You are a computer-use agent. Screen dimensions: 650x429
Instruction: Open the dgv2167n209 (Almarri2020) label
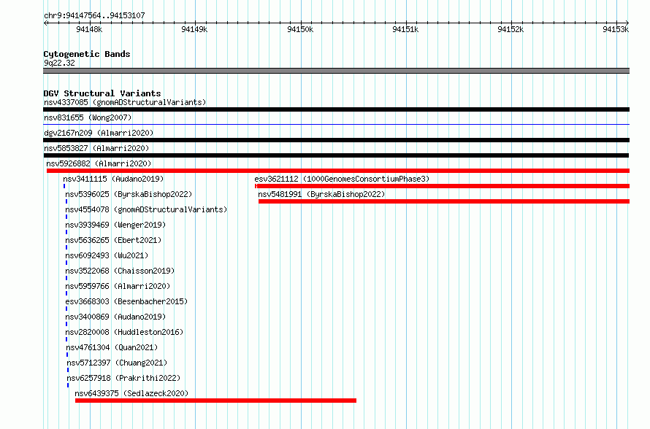99,133
